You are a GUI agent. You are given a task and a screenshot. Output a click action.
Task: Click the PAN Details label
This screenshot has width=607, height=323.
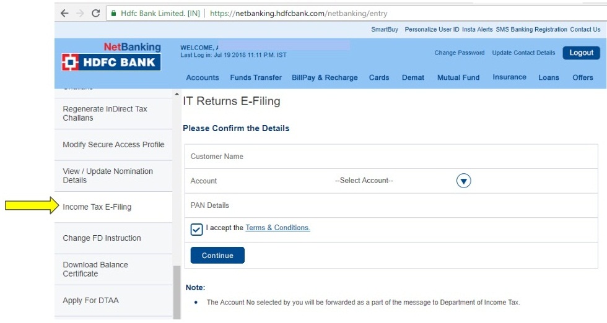point(209,205)
